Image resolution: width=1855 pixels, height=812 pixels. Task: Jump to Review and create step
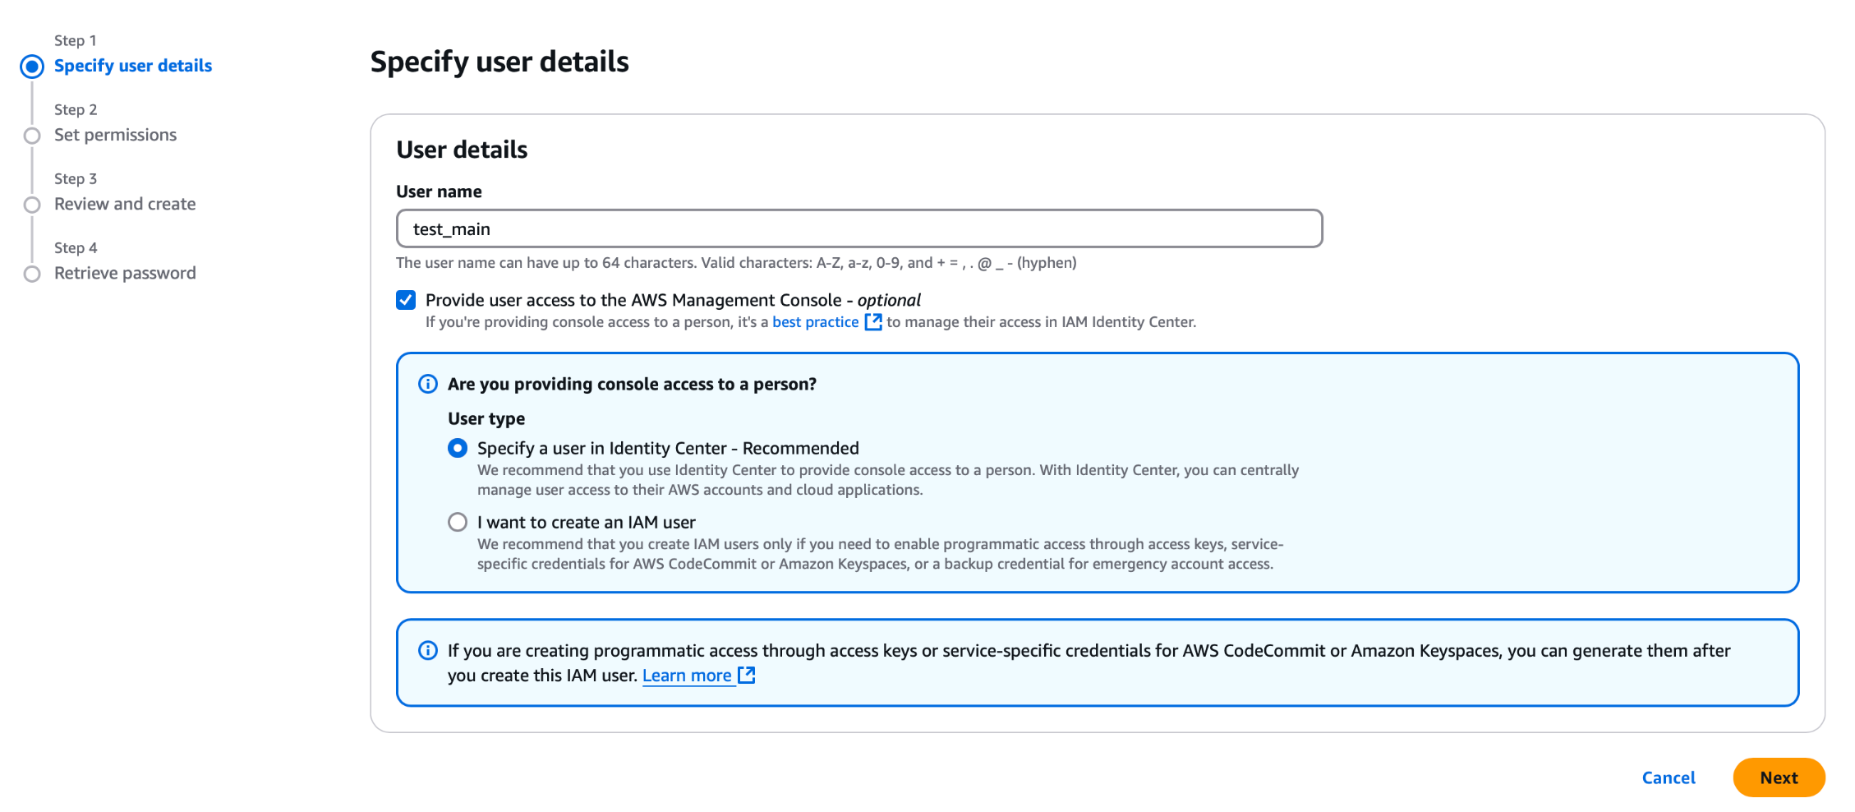tap(125, 204)
